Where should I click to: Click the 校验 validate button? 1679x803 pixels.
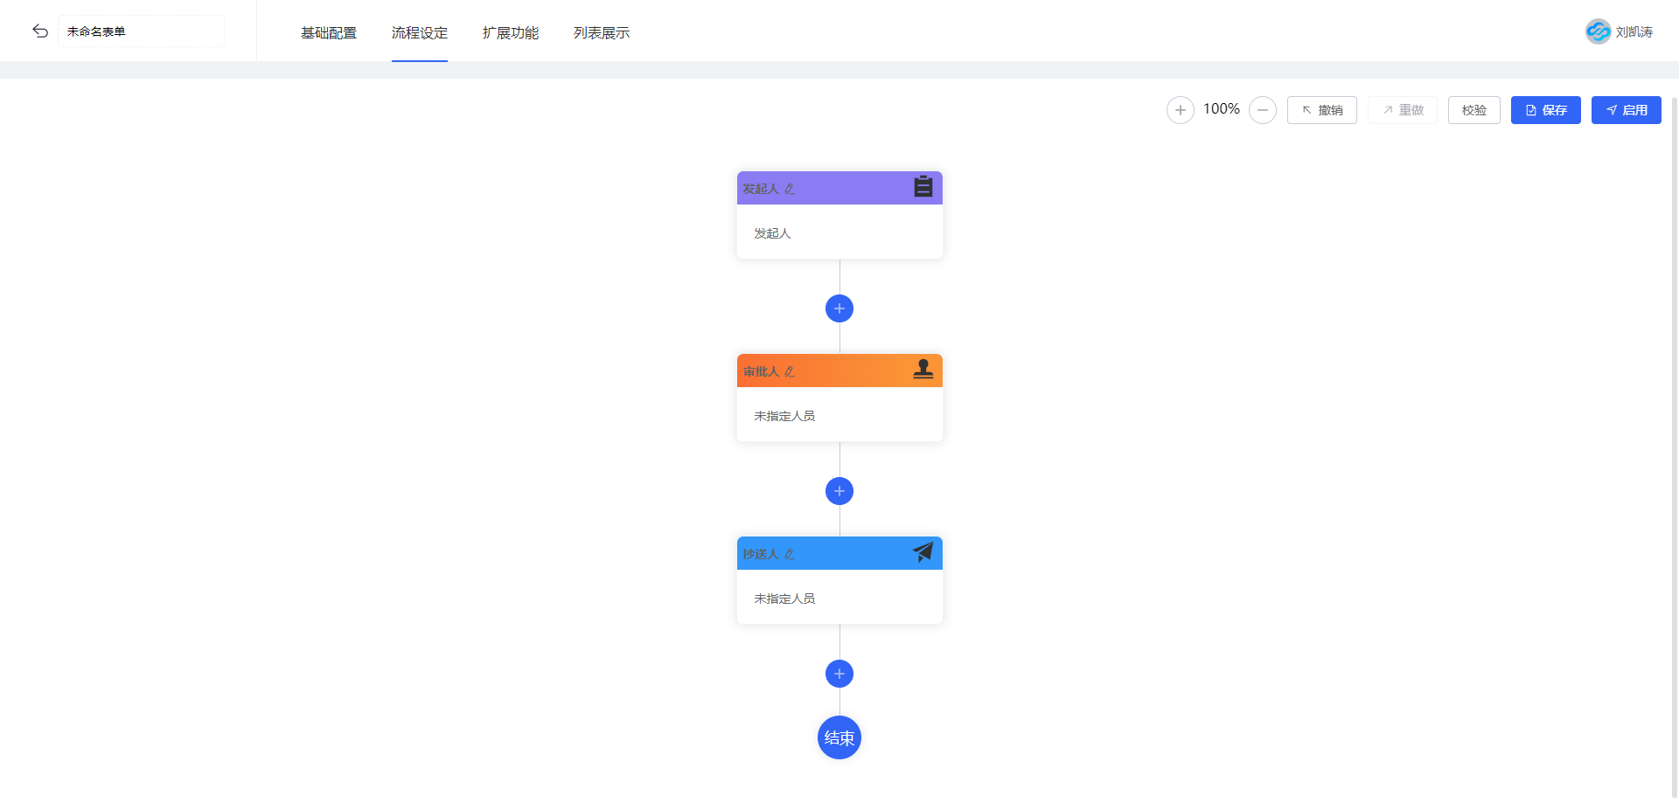pos(1473,110)
